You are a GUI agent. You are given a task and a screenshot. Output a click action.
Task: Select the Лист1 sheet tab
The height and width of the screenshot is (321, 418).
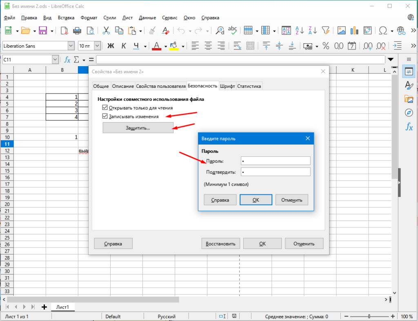[x=62, y=307]
